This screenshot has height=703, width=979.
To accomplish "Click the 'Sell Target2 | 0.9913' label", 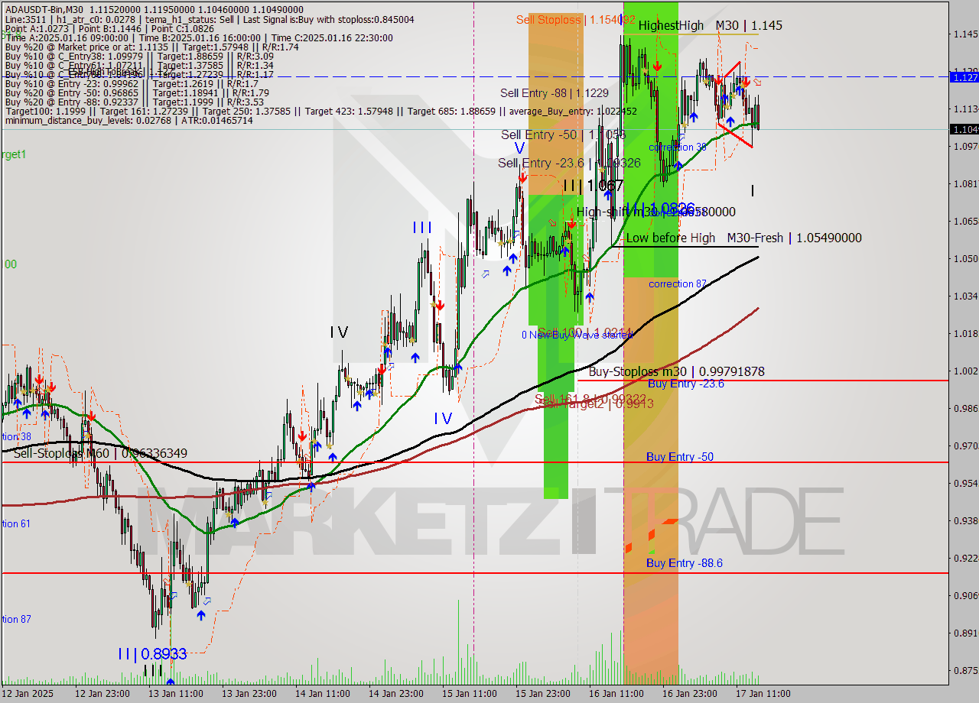I will (597, 403).
